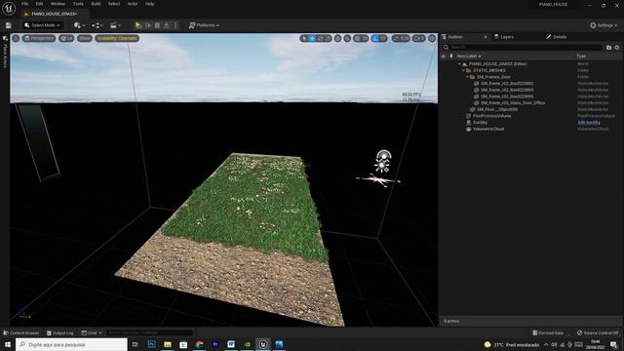The image size is (624, 351).
Task: Collapse the PIANO_HOUSE_GRASS world tree item
Action: click(459, 64)
